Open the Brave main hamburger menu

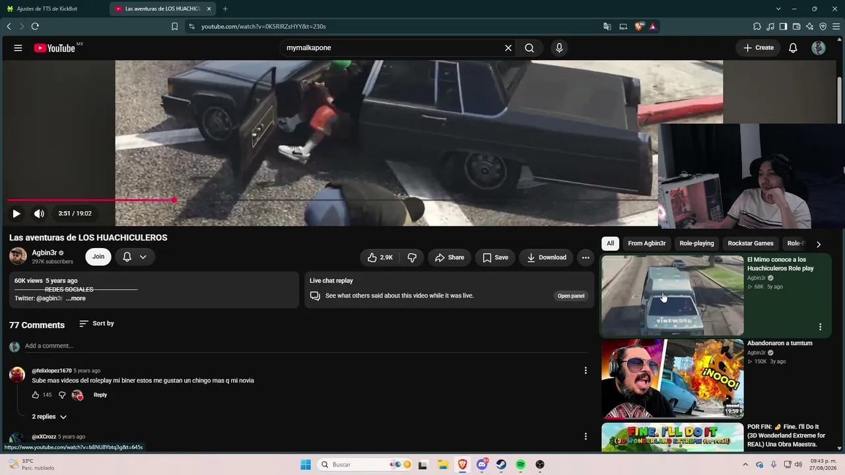point(836,26)
